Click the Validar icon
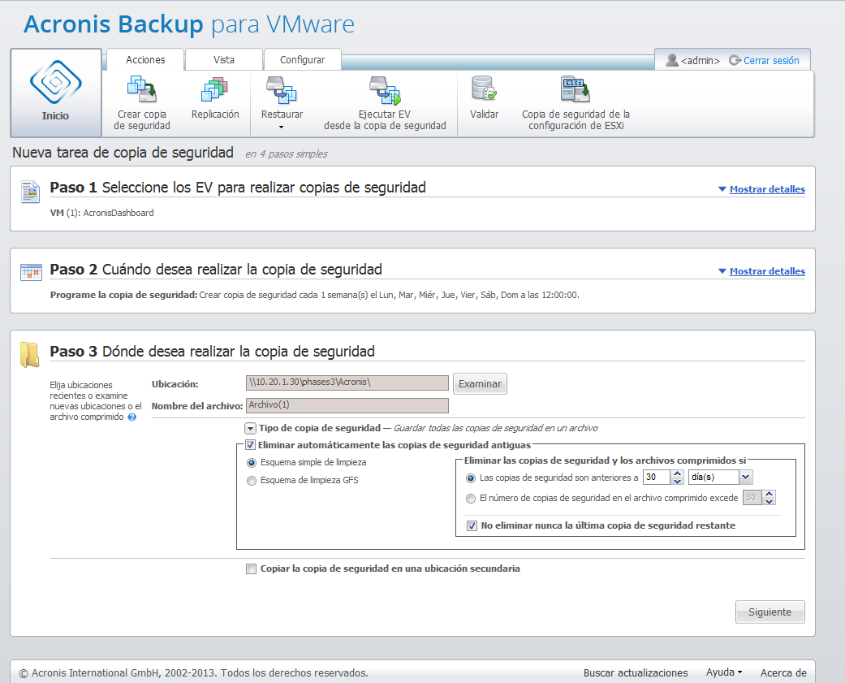Screen dimensions: 845x683 [484, 89]
